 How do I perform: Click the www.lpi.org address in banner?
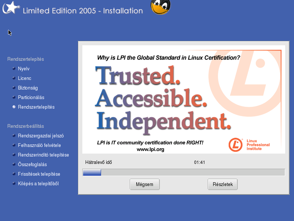coord(150,150)
